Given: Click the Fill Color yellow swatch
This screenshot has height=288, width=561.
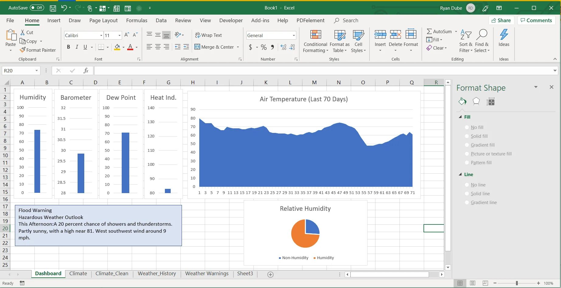Looking at the screenshot, I should [117, 47].
